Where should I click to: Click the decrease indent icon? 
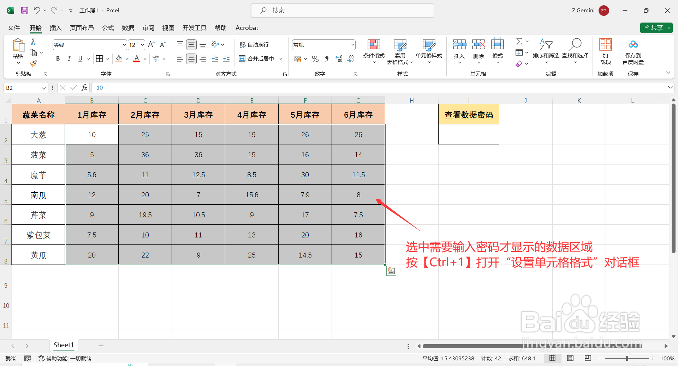[215, 59]
